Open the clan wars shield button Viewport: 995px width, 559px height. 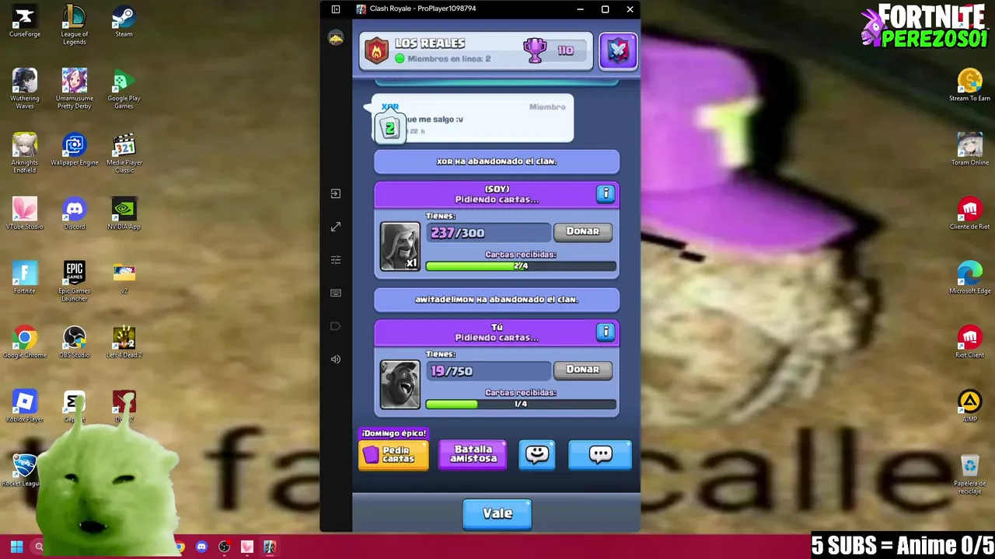pos(618,50)
